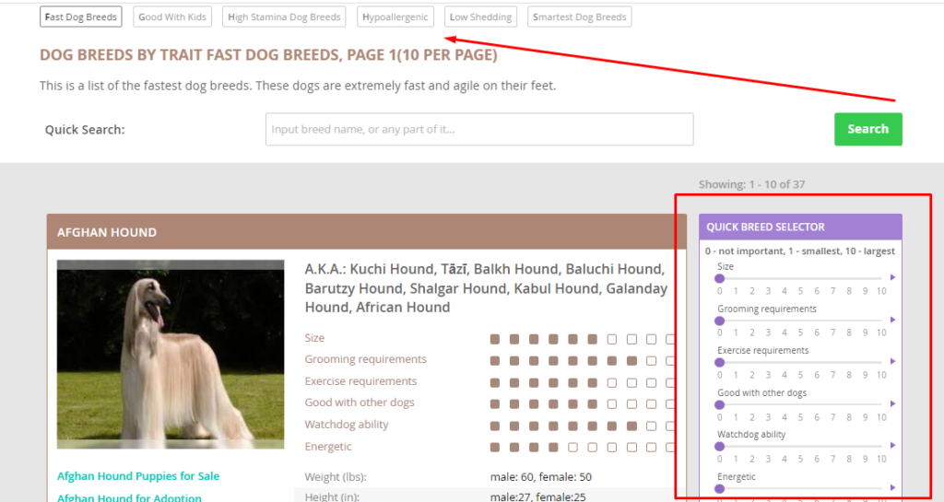Click the 'male: 60, female: 50' weight value
The height and width of the screenshot is (502, 944).
point(540,477)
